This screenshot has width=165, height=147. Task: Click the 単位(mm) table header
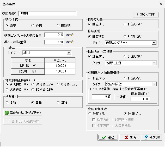coord(60,60)
